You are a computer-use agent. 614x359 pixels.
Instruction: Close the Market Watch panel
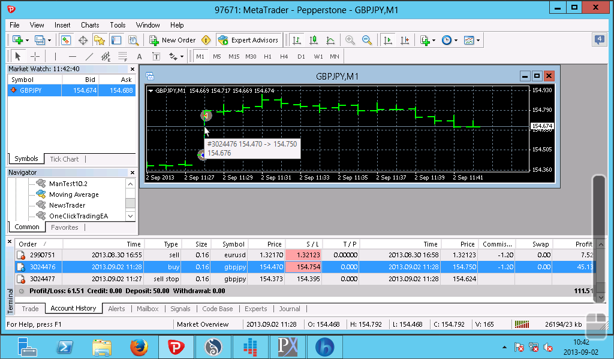[133, 69]
